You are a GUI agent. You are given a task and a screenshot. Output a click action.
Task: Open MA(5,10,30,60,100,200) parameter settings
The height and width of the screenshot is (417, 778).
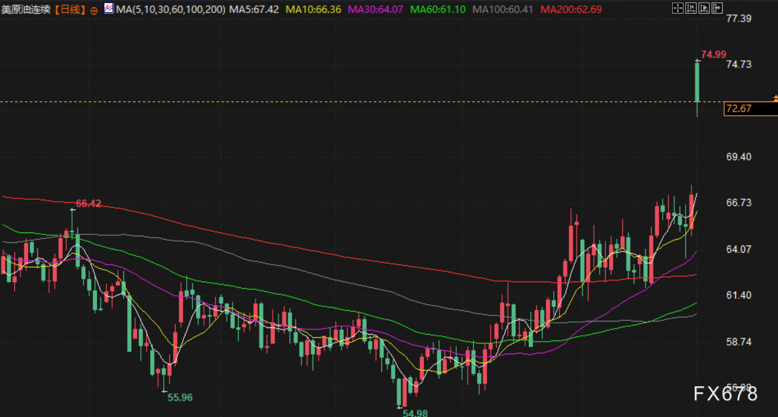tap(170, 10)
